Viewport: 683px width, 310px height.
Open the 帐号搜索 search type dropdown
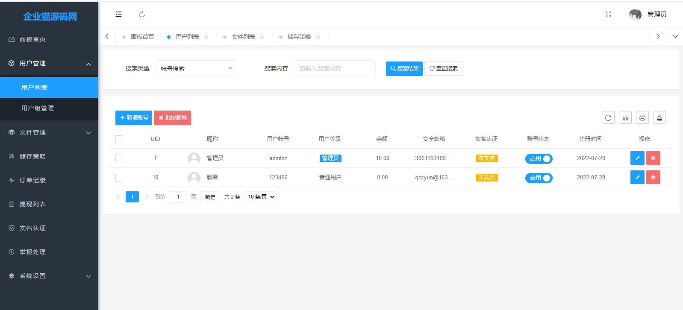196,68
